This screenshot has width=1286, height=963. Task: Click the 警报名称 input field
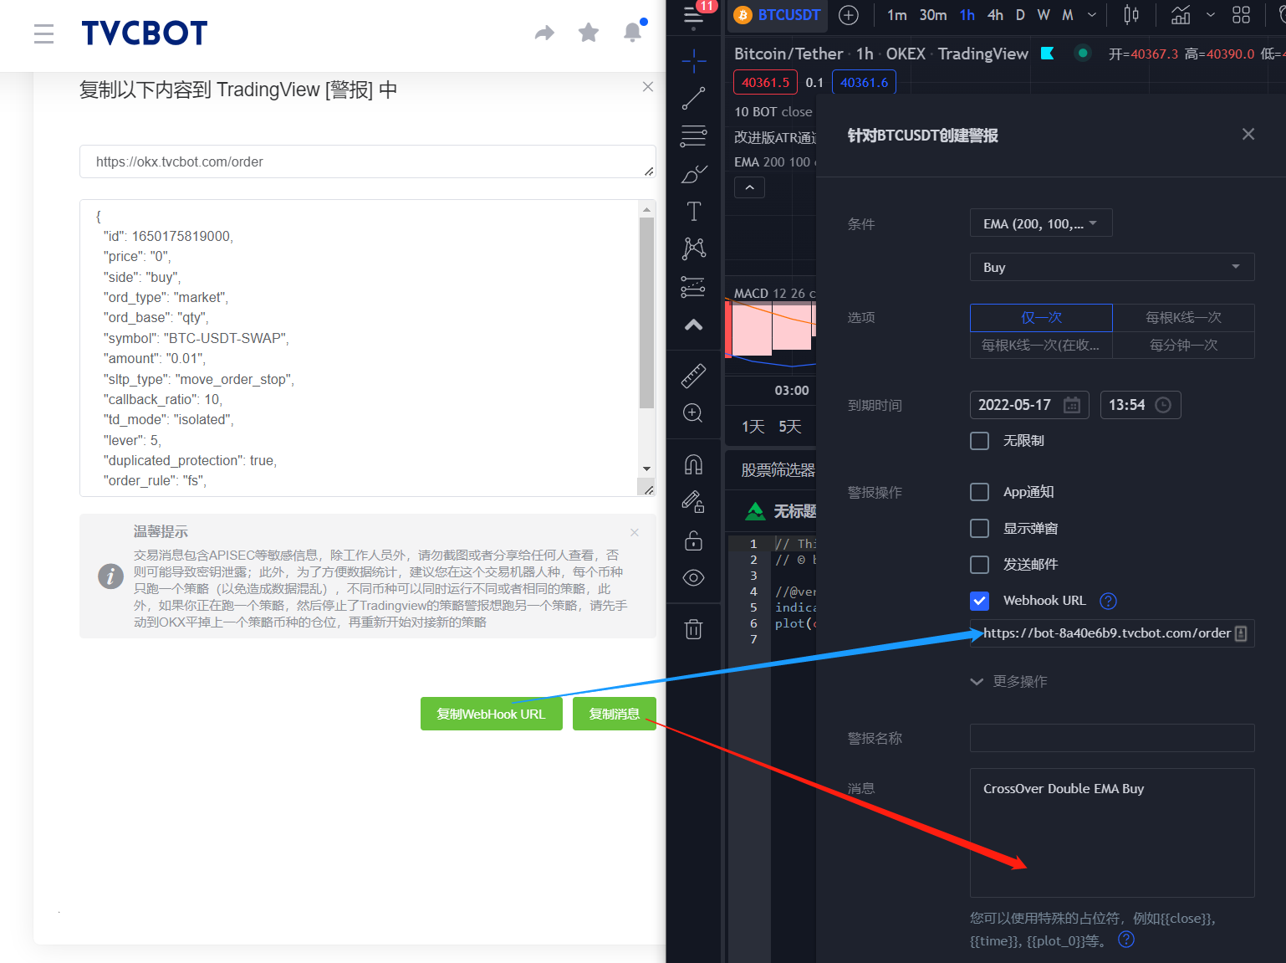click(1112, 738)
